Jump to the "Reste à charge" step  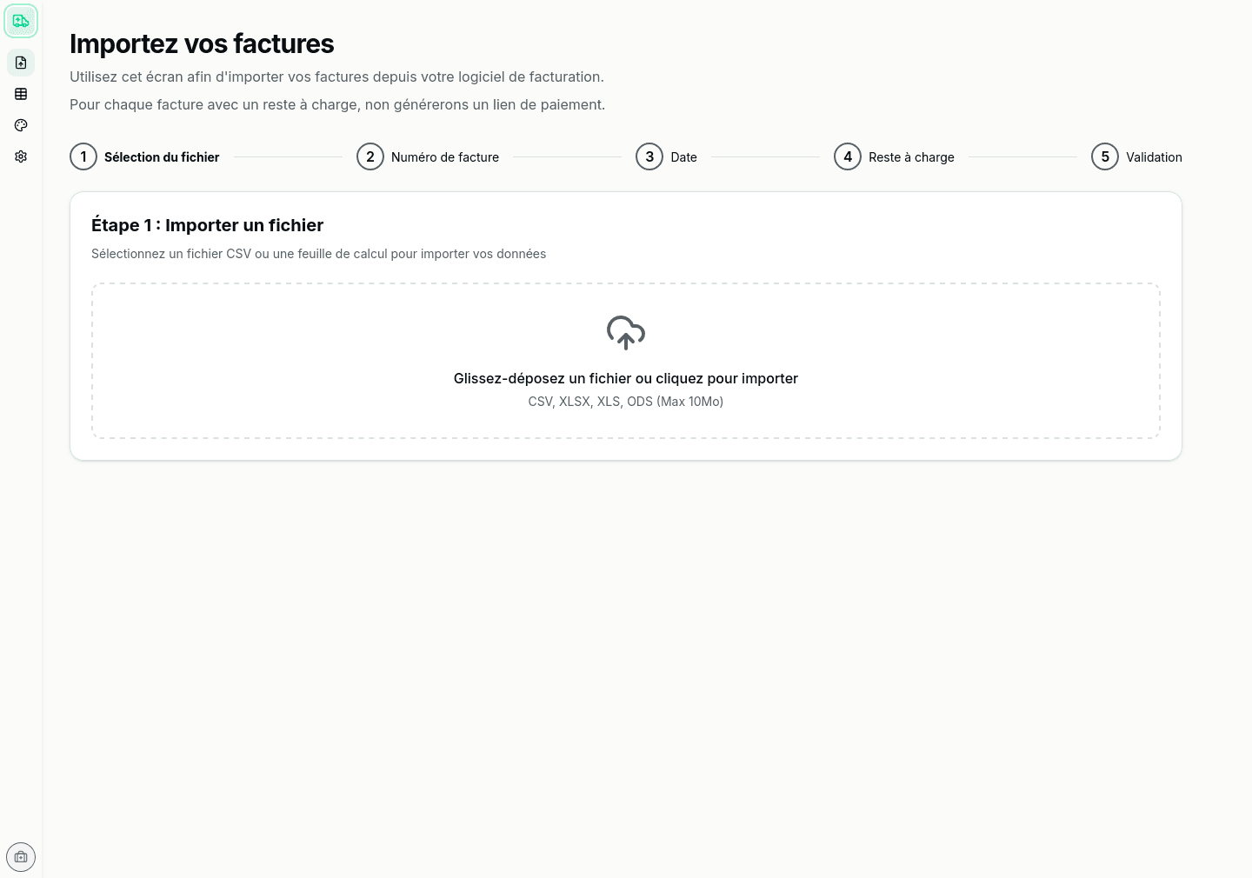coord(911,157)
